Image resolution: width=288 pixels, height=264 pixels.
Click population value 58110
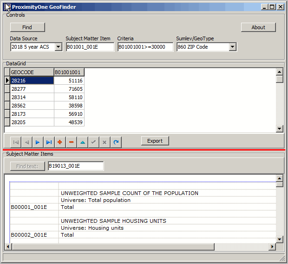(x=69, y=97)
